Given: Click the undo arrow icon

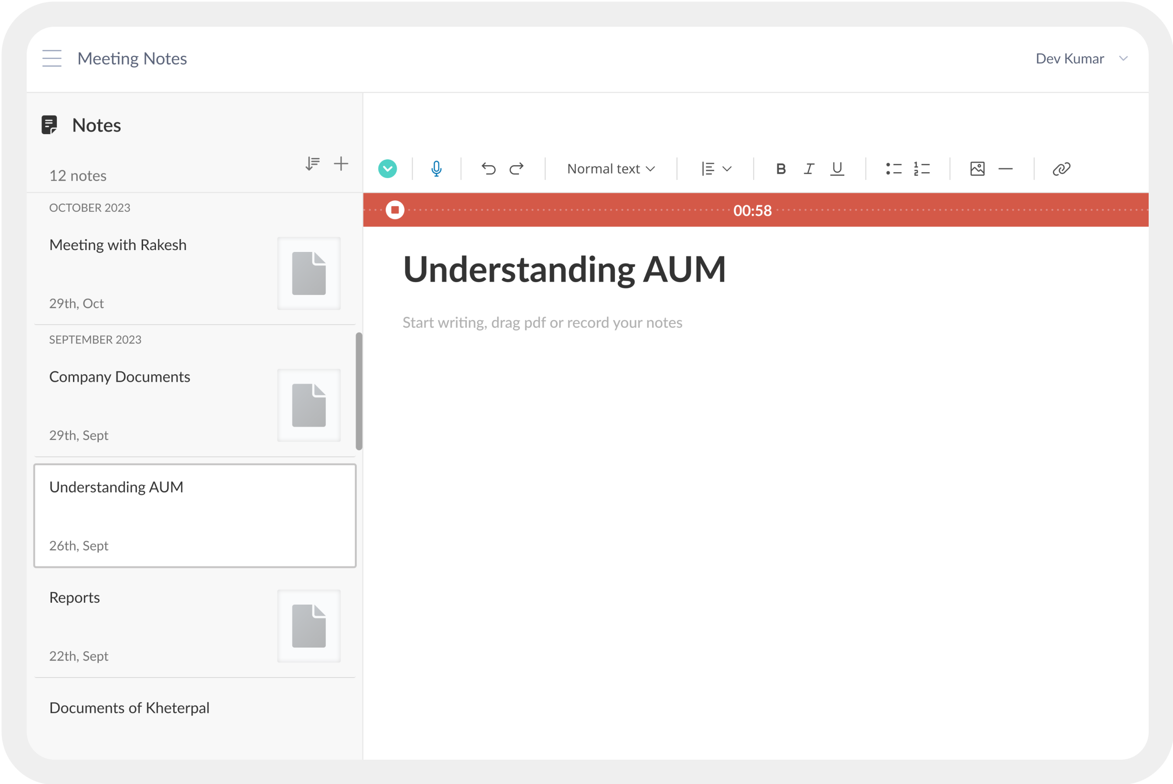Looking at the screenshot, I should point(488,169).
